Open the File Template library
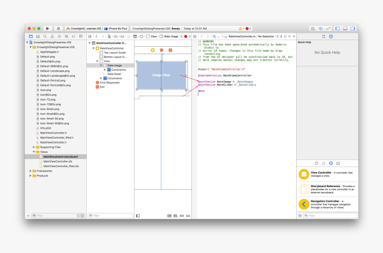This screenshot has width=383, height=253. tap(317, 163)
